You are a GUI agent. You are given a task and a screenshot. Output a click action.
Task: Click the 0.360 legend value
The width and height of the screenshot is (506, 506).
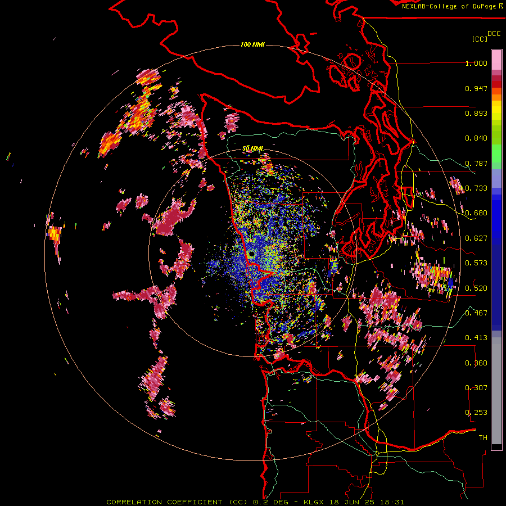click(x=476, y=363)
